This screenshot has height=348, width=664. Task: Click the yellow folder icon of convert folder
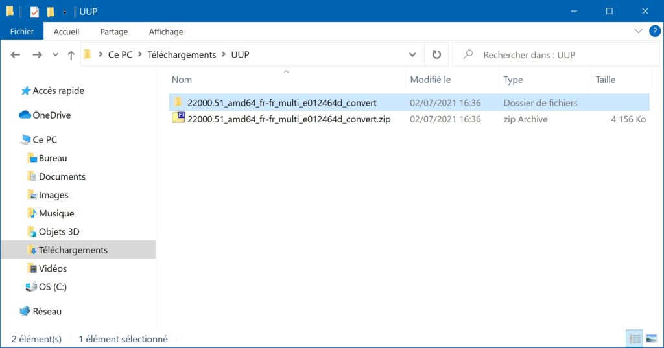click(178, 102)
